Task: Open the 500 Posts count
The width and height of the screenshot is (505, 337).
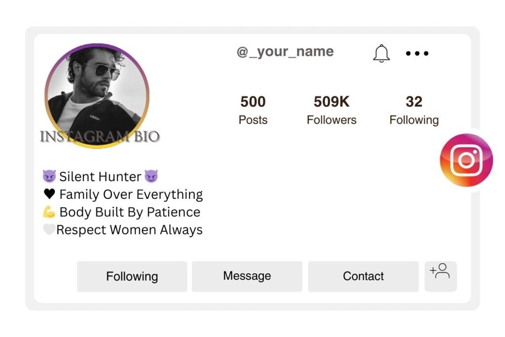Action: (x=252, y=110)
